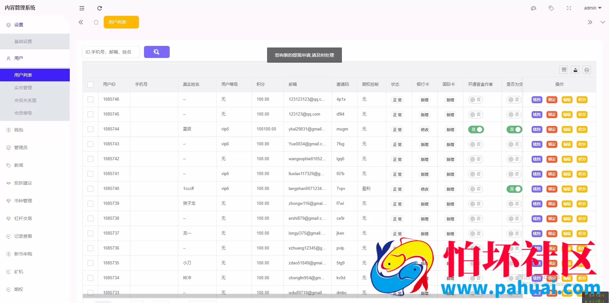
Task: Click the export icon above the table
Action: [575, 70]
